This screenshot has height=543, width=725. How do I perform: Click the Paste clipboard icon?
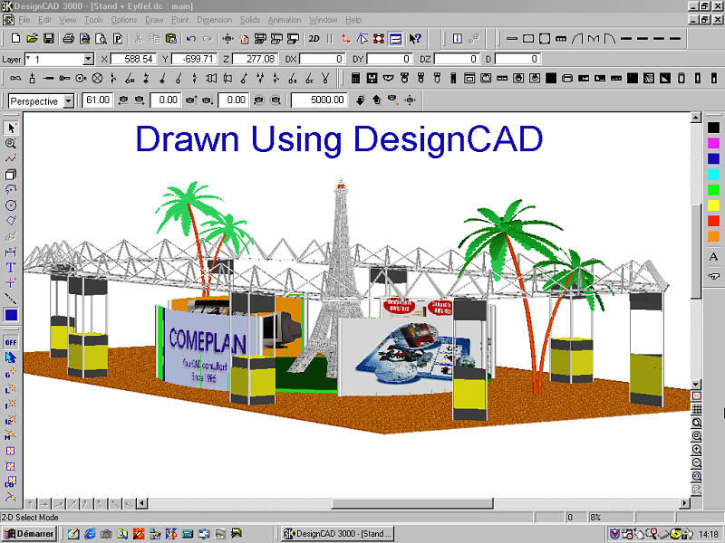pyautogui.click(x=169, y=39)
